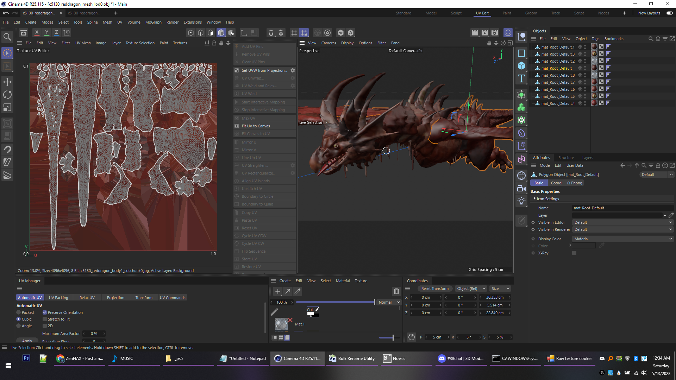Screen dimensions: 676x380
Task: Add a Light object
Action: click(521, 201)
